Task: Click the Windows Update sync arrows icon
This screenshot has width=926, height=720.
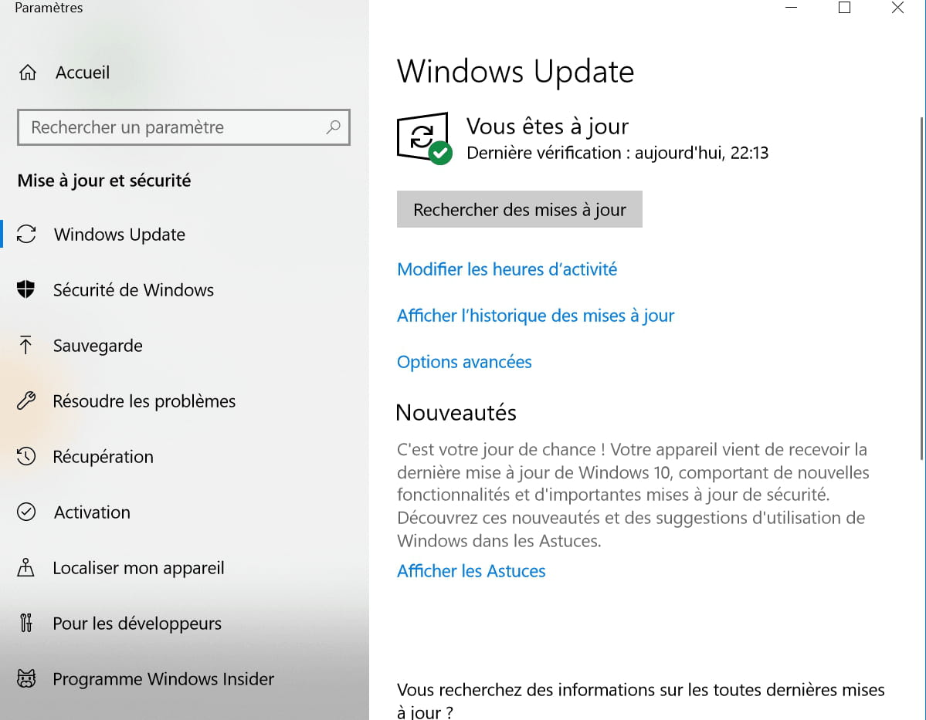Action: pos(26,235)
